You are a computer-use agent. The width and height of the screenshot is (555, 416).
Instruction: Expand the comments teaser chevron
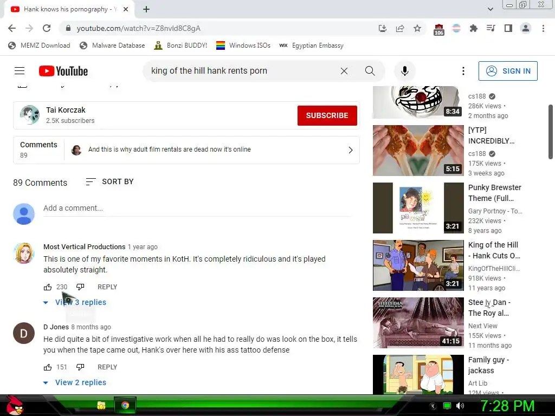pyautogui.click(x=351, y=150)
